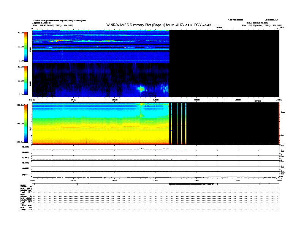Click the top-left position line ending in GSE
The height and width of the screenshot is (232, 301).
[53, 25]
